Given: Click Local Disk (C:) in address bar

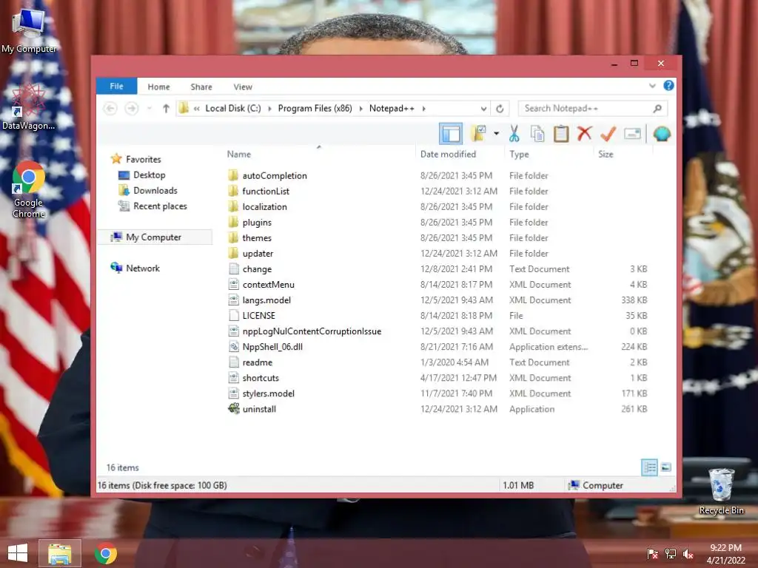Looking at the screenshot, I should coord(233,109).
